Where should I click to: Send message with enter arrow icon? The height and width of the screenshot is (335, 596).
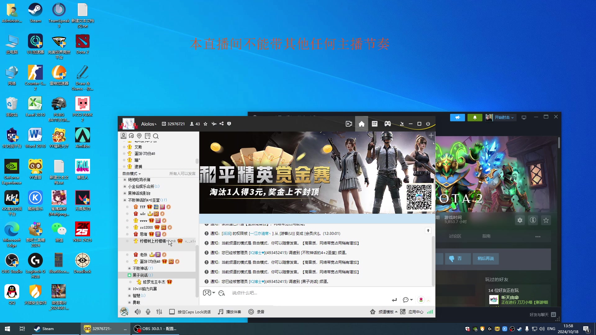pos(394,300)
